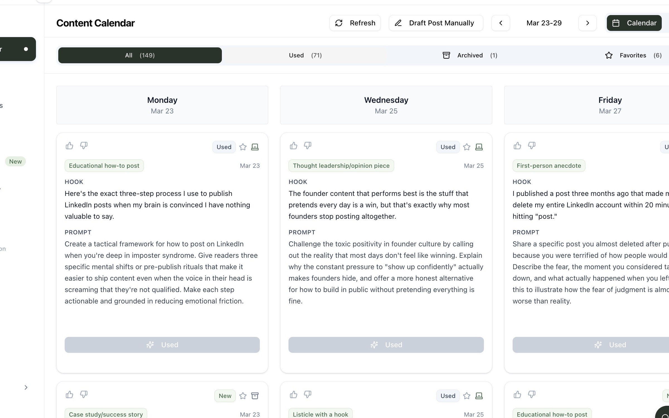Click the Listicle with a hook tag
The height and width of the screenshot is (418, 669).
point(321,414)
